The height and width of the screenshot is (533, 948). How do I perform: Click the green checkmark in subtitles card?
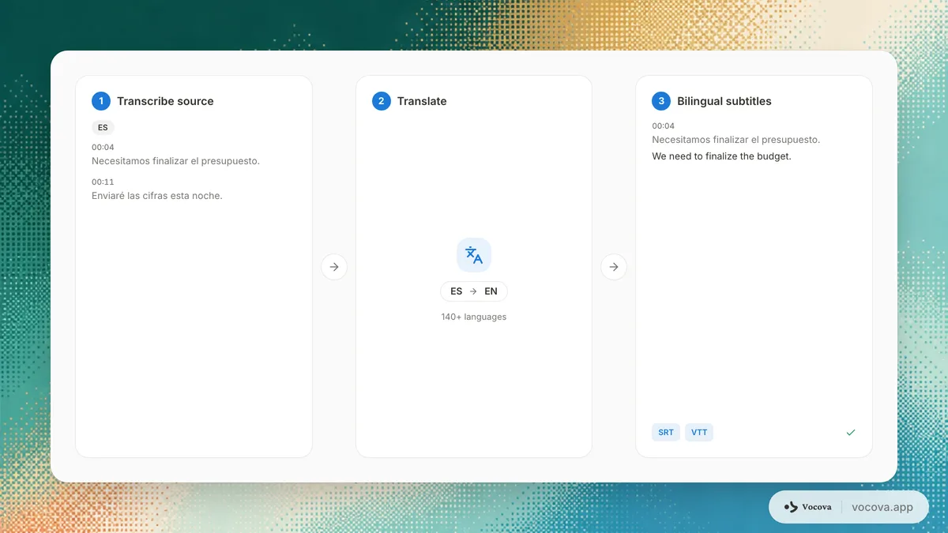[x=851, y=433]
